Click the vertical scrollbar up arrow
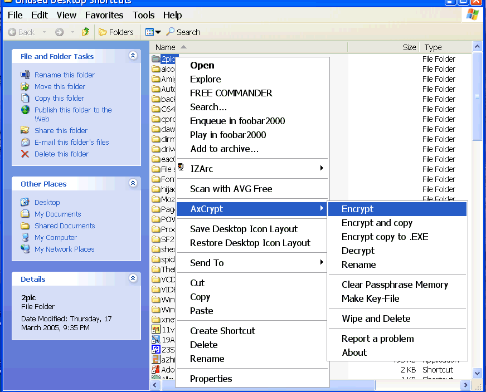 [477, 47]
